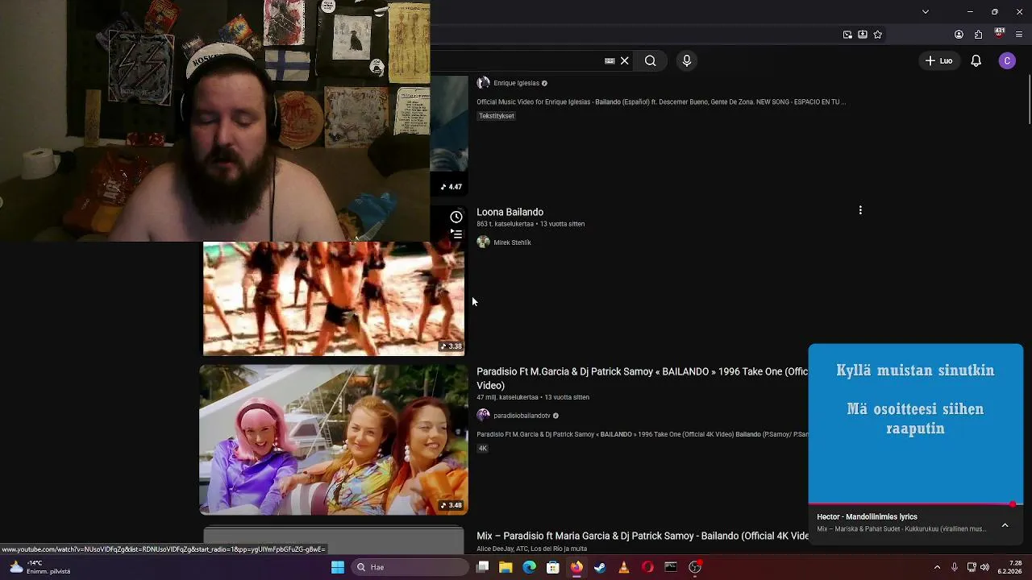Click the Tekstitykset badge
This screenshot has width=1032, height=580.
[497, 116]
